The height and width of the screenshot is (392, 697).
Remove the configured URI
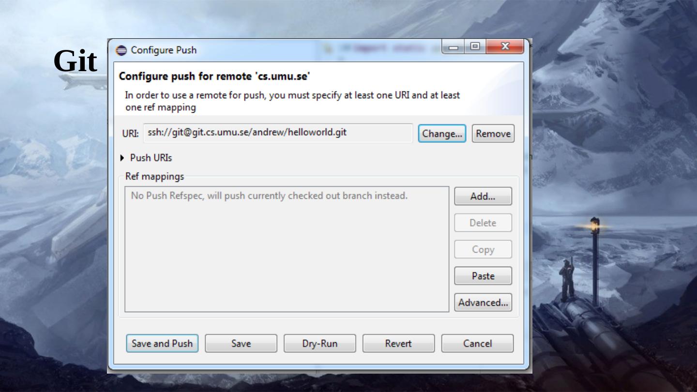[x=493, y=134]
